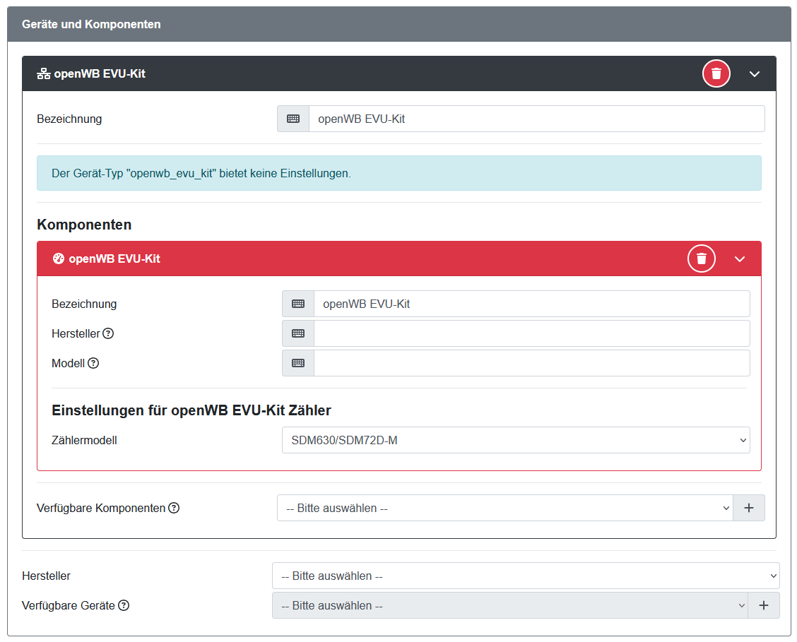This screenshot has height=642, width=797.
Task: Click keyboard icon beside Modell field
Action: [x=298, y=363]
